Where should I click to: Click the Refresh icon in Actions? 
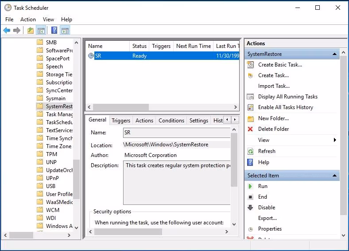[x=250, y=151]
